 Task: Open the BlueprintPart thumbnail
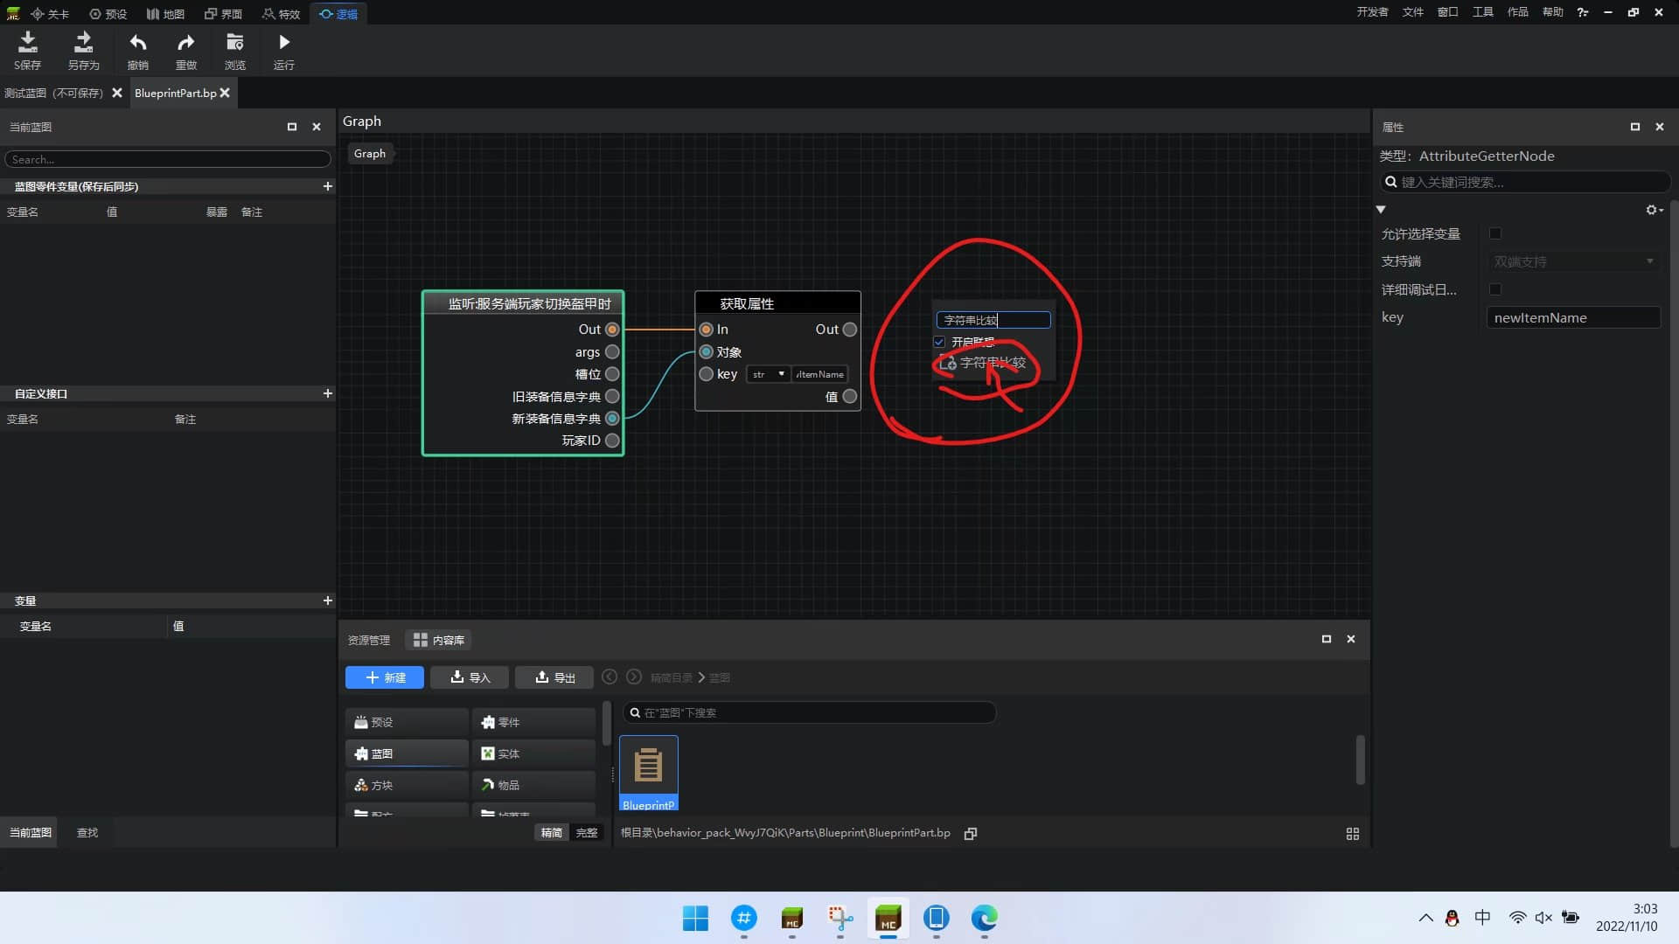pyautogui.click(x=649, y=773)
